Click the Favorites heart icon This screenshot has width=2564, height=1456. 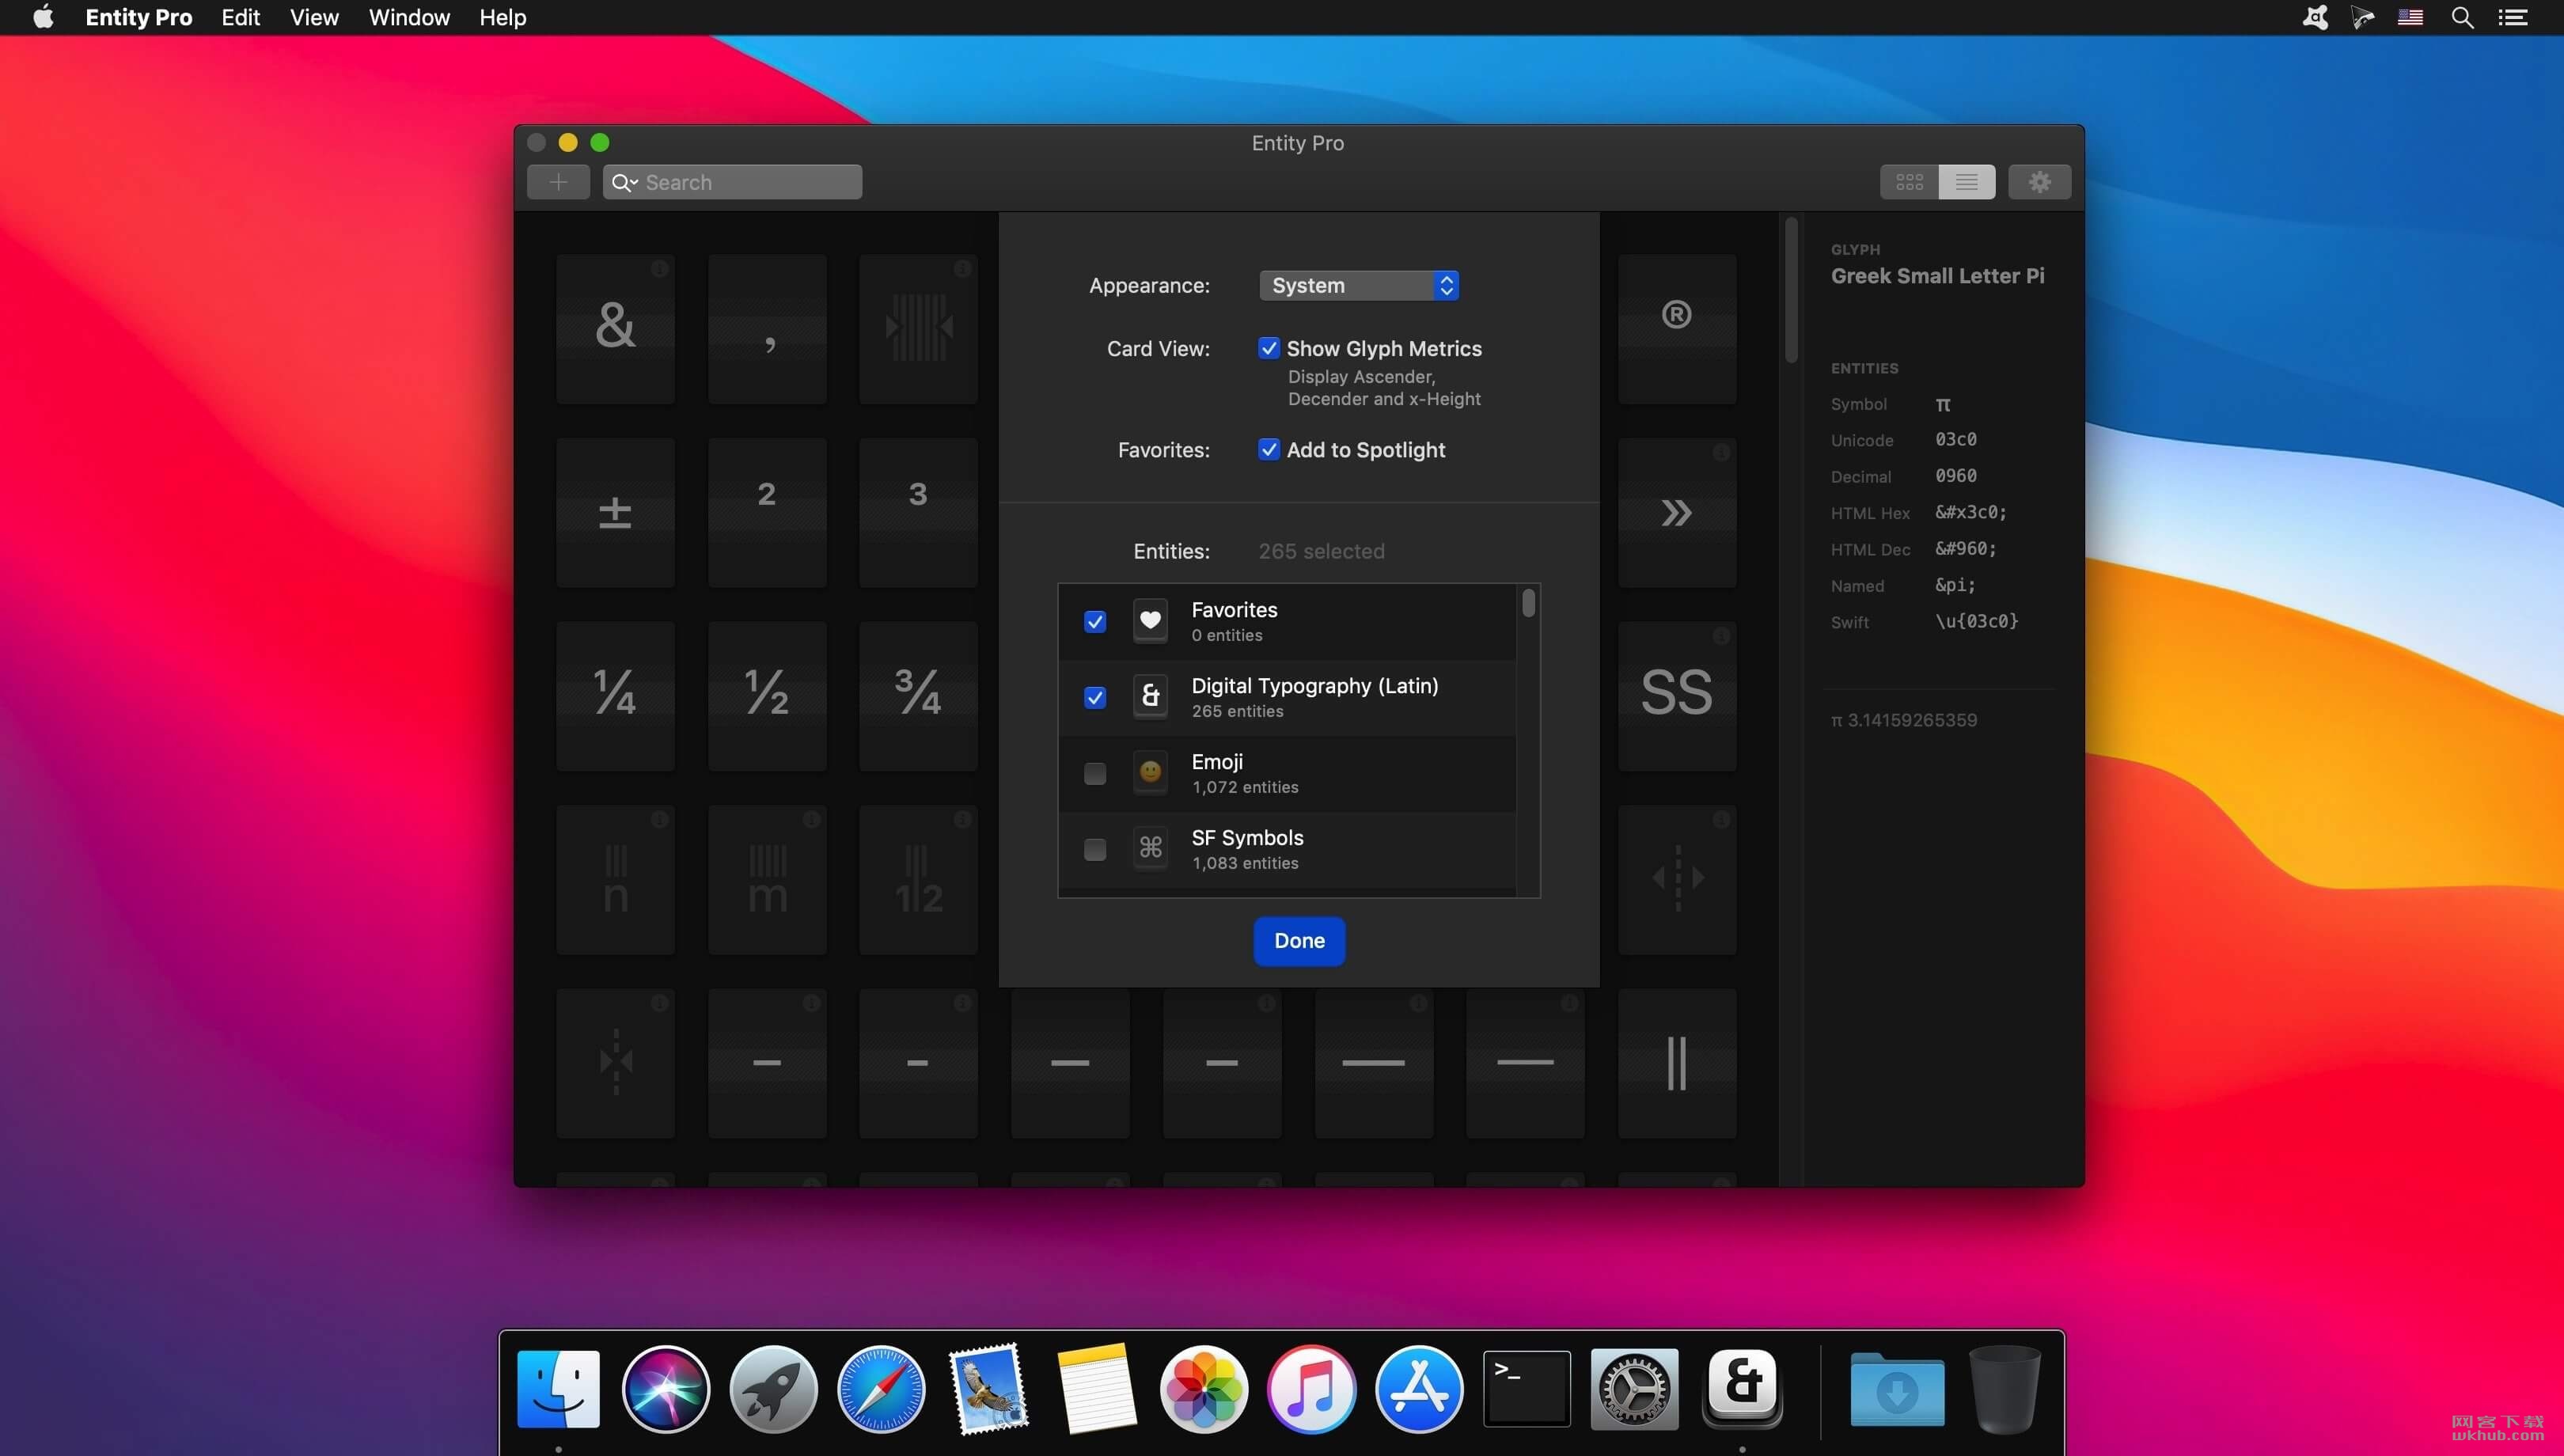pyautogui.click(x=1150, y=621)
